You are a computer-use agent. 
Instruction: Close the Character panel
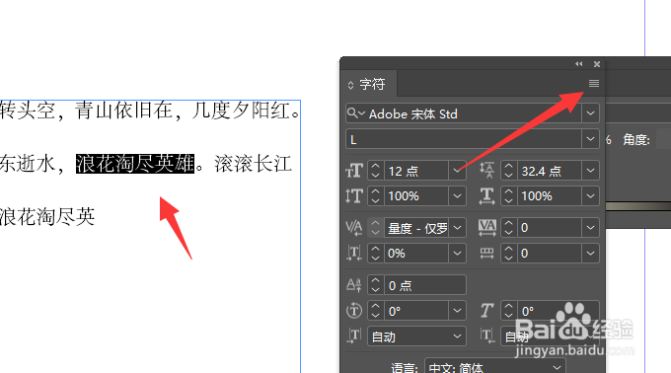pyautogui.click(x=597, y=64)
